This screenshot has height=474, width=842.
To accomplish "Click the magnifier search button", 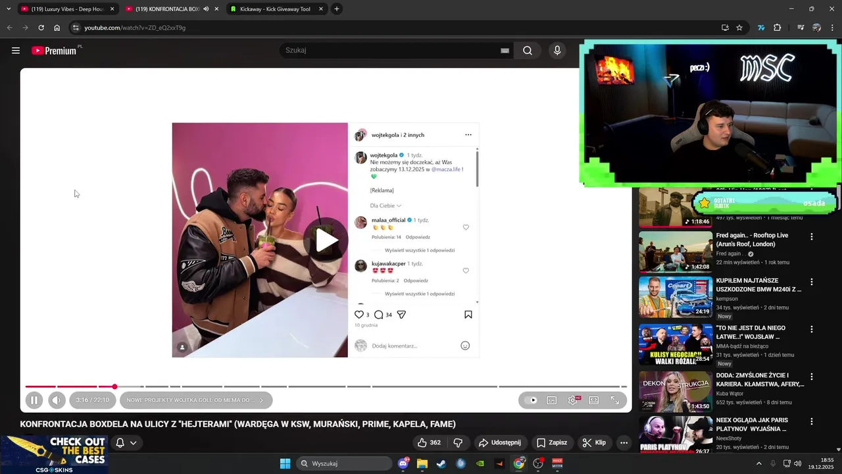I will (528, 51).
